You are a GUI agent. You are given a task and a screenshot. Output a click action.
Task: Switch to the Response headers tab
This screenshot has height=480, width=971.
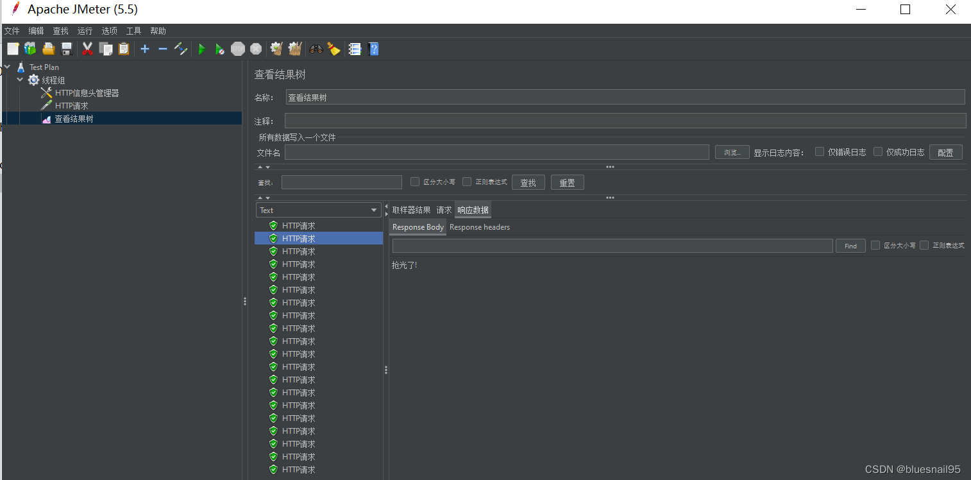click(480, 227)
